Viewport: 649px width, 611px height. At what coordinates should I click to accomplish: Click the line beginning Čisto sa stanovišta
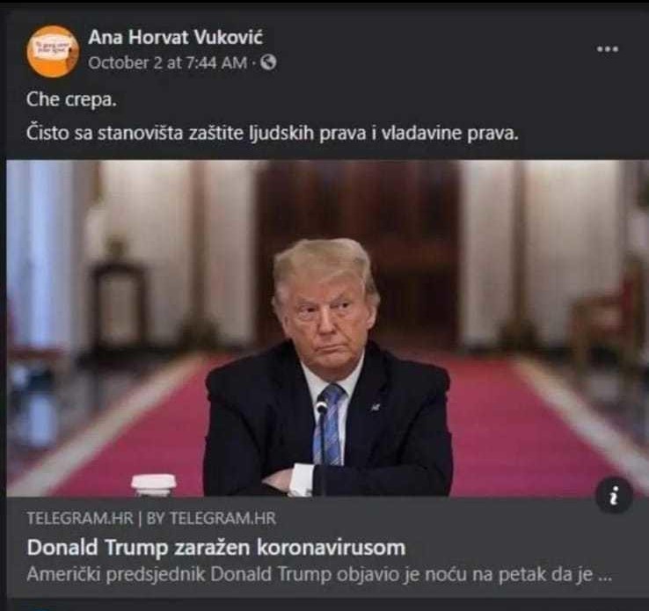[x=273, y=134]
